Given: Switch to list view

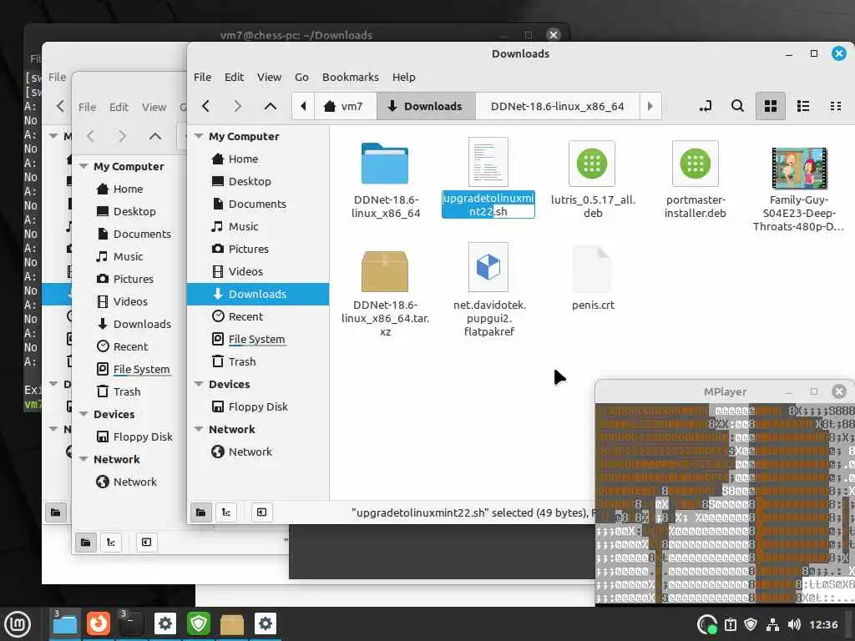Looking at the screenshot, I should coord(802,106).
